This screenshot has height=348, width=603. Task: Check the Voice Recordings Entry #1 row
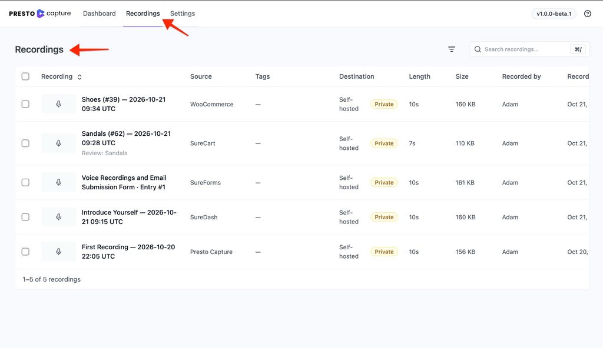[x=25, y=182]
